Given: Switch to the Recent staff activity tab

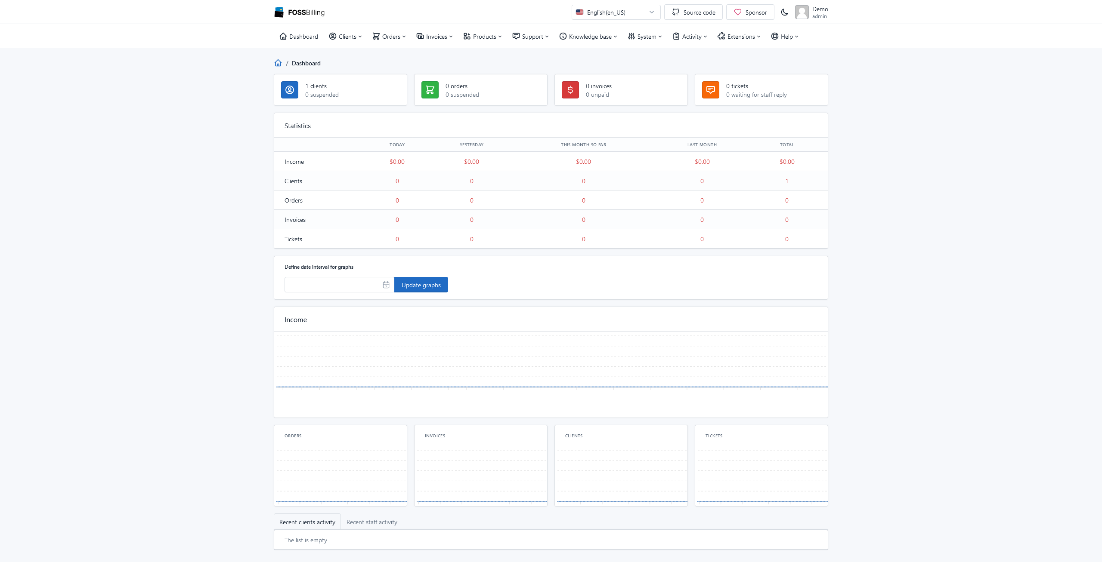Looking at the screenshot, I should click(371, 522).
